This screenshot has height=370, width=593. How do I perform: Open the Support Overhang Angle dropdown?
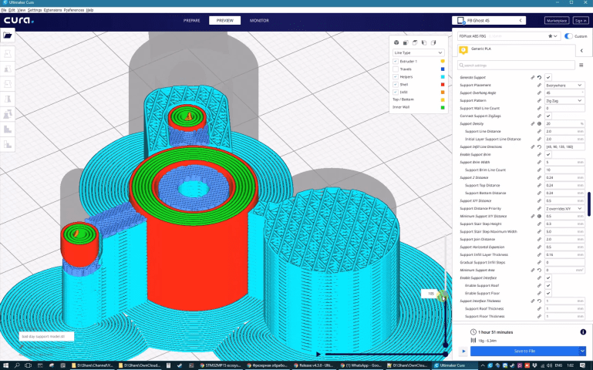[x=564, y=93]
